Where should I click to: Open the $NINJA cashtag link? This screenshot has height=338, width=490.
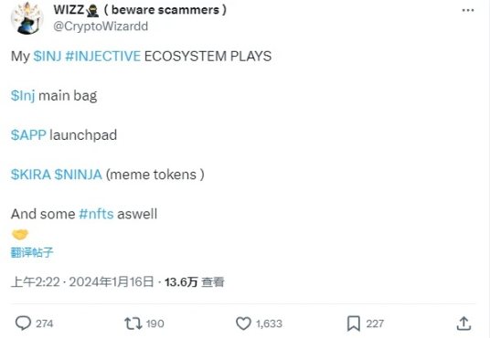pyautogui.click(x=79, y=174)
